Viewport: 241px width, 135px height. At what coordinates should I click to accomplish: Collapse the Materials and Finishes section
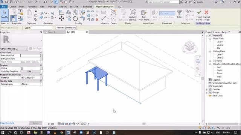coord(41,75)
